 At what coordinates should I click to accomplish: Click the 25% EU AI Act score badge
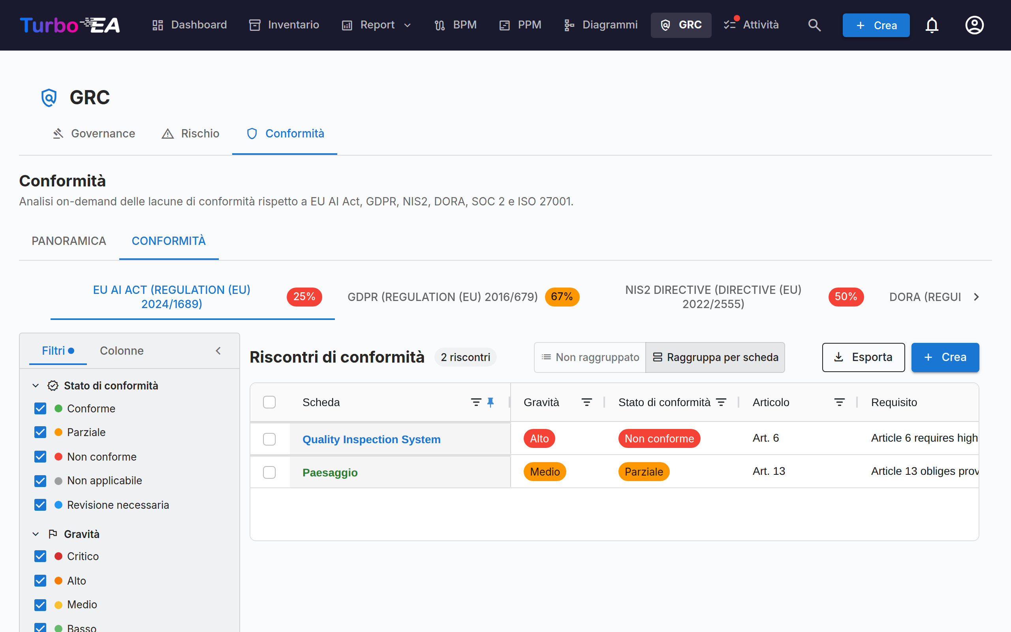(304, 297)
